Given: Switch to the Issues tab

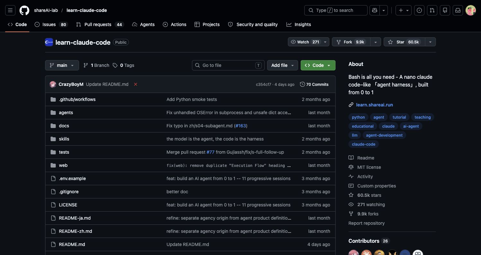Looking at the screenshot, I should 51,24.
